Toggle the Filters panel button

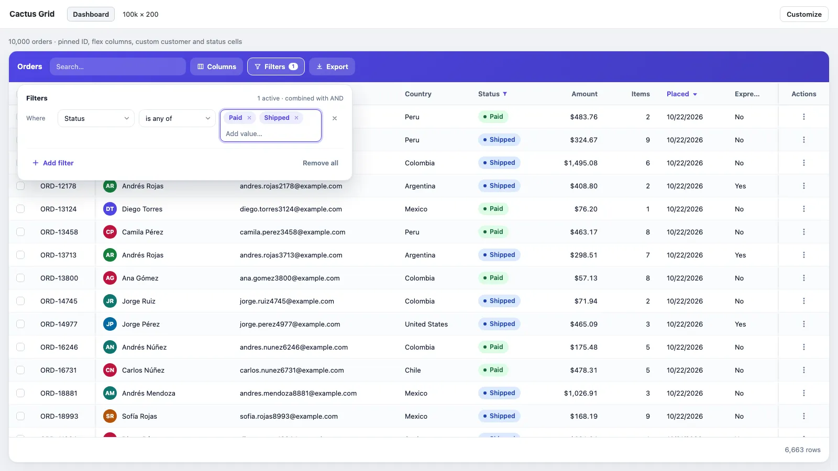coord(276,66)
